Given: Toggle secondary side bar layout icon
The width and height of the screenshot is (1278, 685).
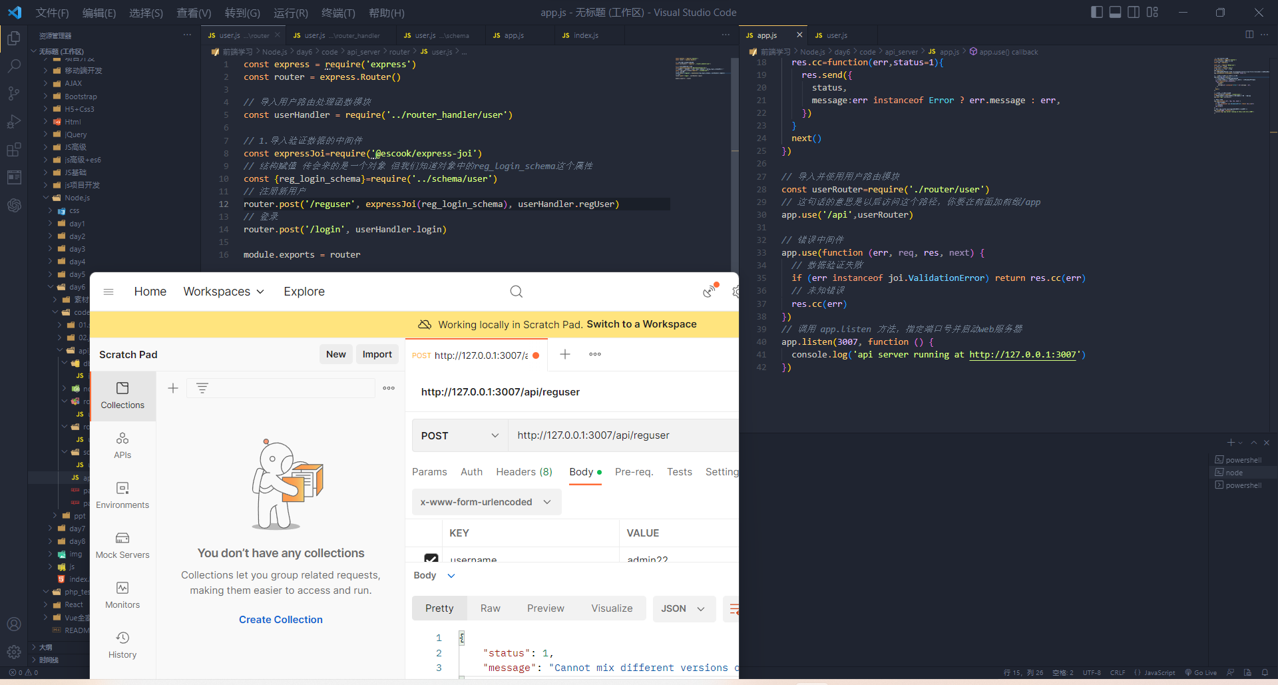Looking at the screenshot, I should coord(1134,12).
